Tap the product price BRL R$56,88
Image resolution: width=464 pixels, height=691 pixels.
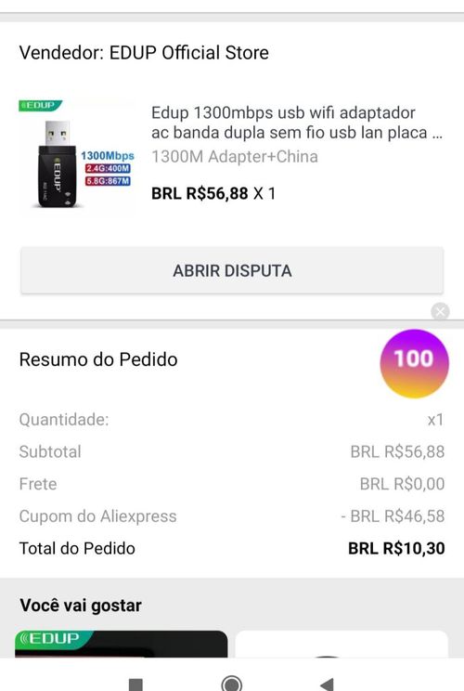[x=200, y=193]
